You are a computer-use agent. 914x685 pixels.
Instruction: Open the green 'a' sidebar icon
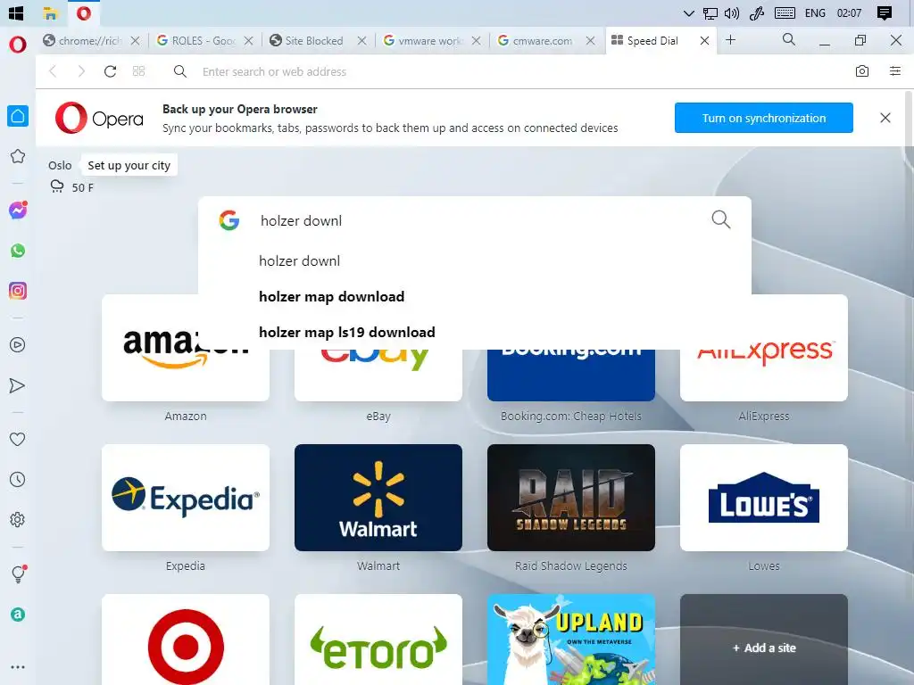18,615
